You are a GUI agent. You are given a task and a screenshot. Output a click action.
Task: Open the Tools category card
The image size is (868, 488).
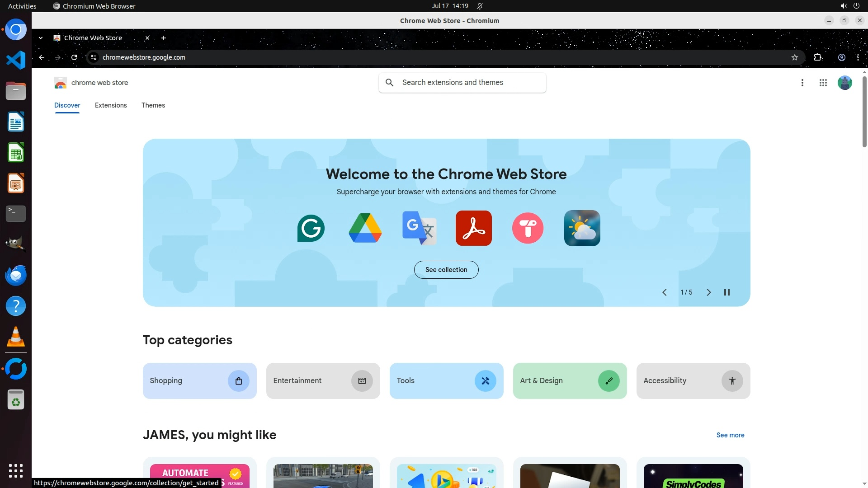446,381
